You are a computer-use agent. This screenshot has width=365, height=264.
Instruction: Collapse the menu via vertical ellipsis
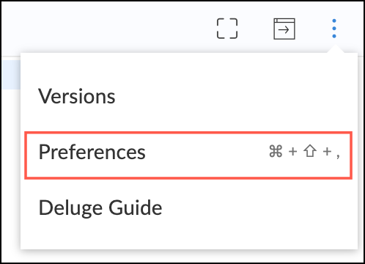(x=334, y=29)
